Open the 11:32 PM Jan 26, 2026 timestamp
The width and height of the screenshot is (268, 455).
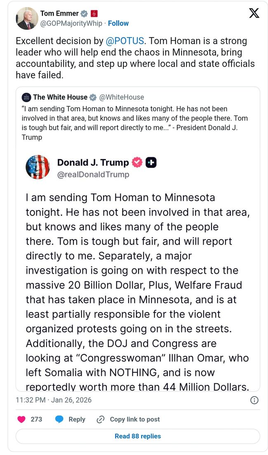tap(54, 400)
